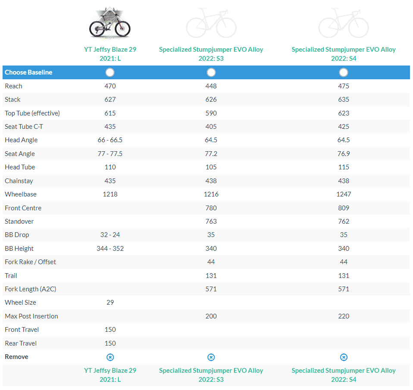Click the YT Jeffsy bike photo thumbnail
413x390 pixels.
tap(110, 23)
